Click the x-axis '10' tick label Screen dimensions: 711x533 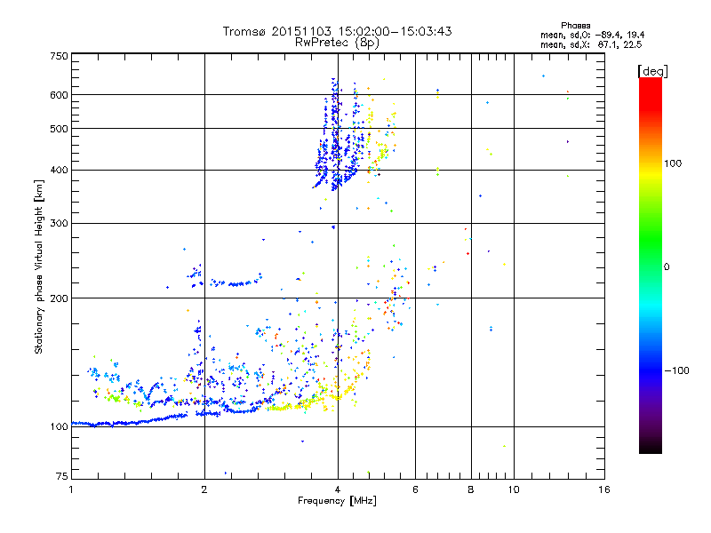tap(514, 489)
